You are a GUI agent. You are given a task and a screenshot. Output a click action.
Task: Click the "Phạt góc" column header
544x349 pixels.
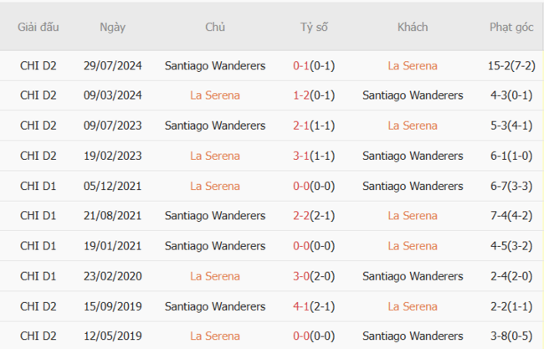coord(511,27)
